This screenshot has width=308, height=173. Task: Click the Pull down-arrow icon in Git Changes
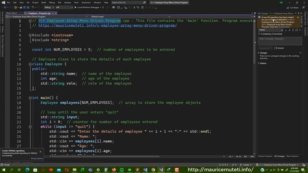click(289, 30)
